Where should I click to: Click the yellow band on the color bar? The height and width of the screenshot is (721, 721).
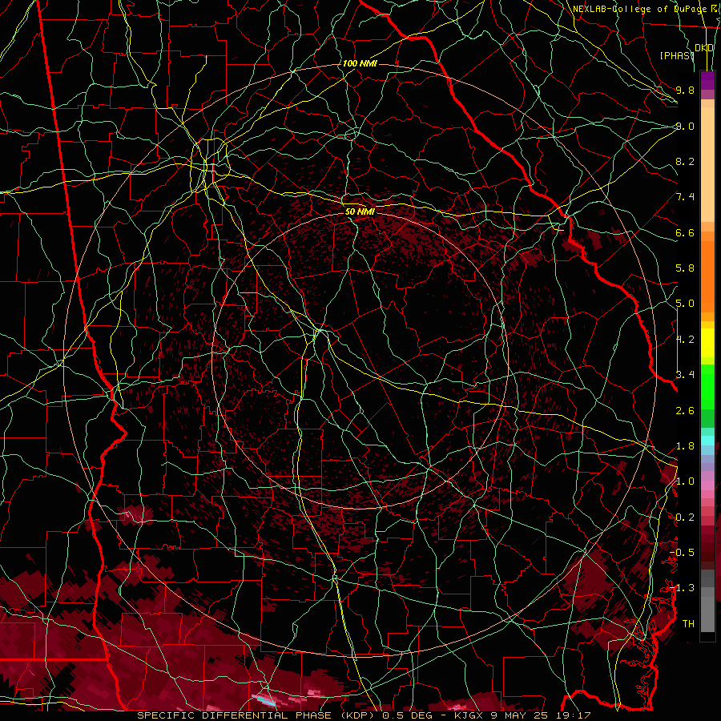[707, 343]
